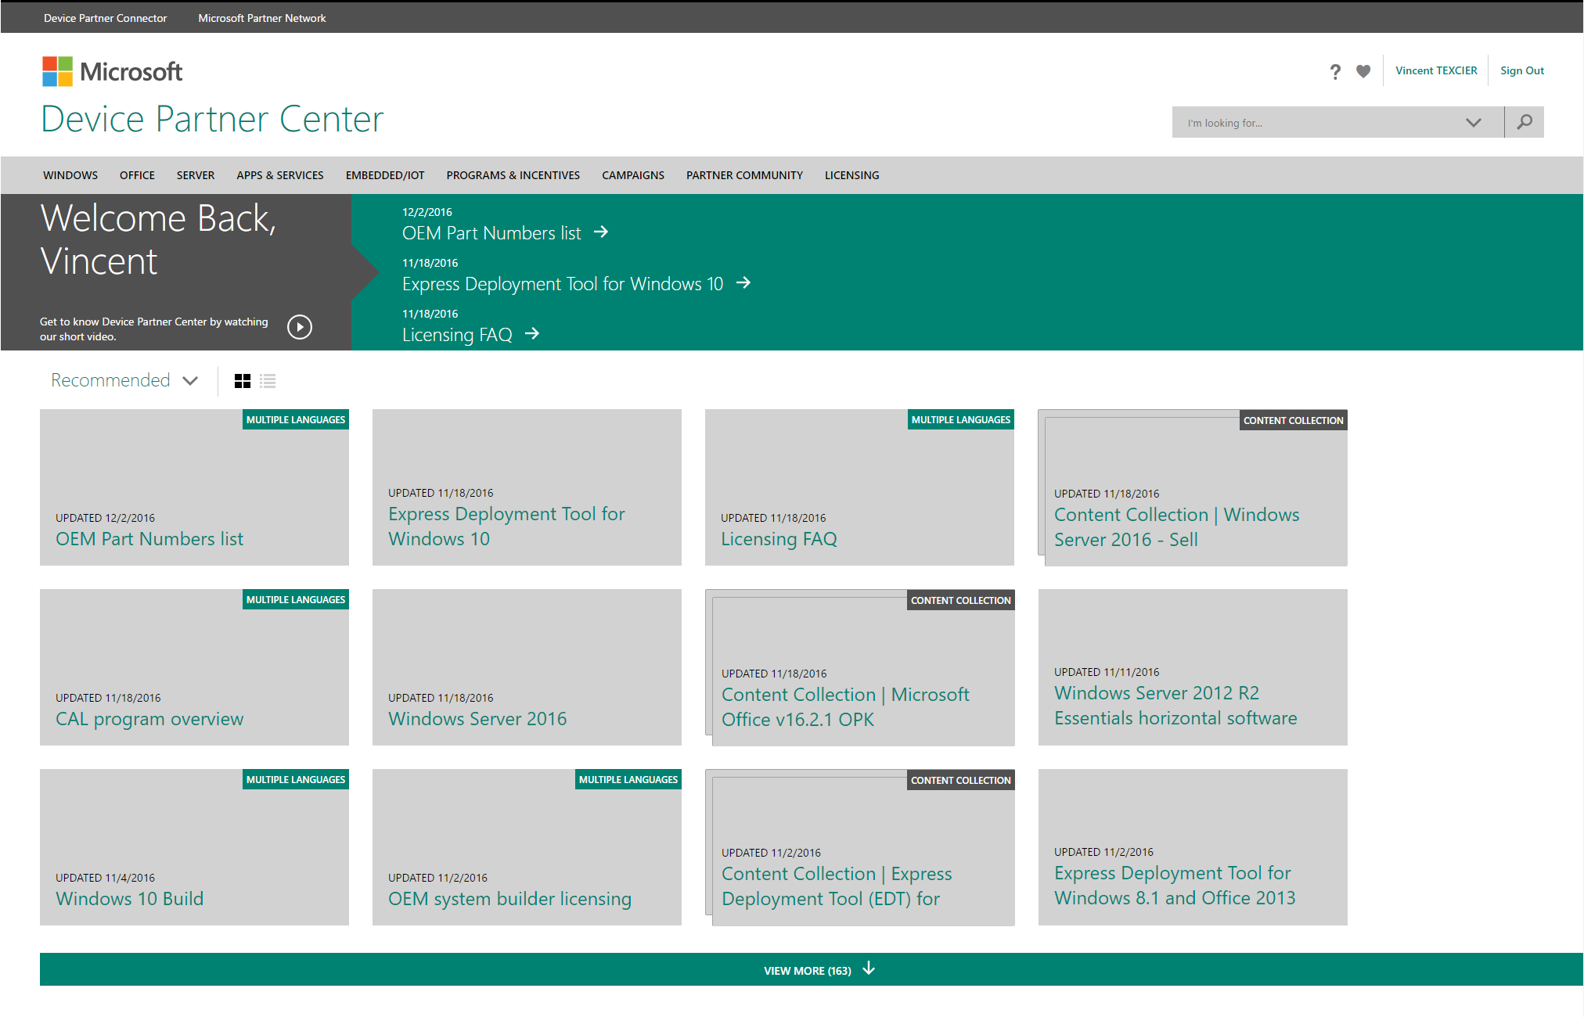Click the down arrow on View More bar
The width and height of the screenshot is (1584, 1017).
(x=869, y=969)
